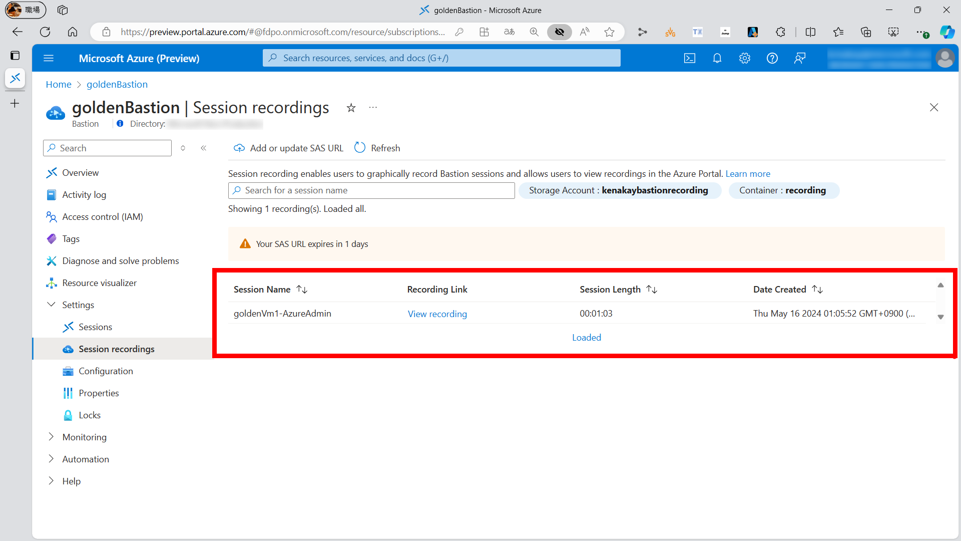The width and height of the screenshot is (961, 541).
Task: Open Diagnose and solve problems
Action: coord(121,261)
